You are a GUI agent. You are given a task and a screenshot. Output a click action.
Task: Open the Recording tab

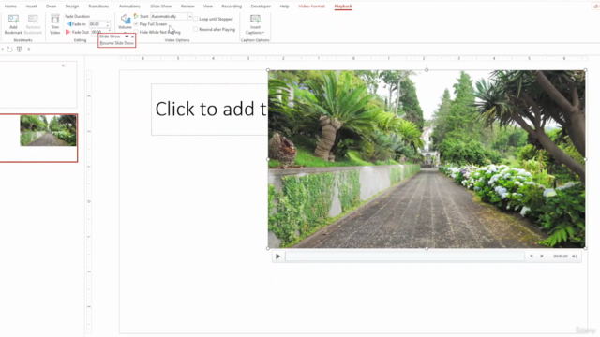(232, 7)
